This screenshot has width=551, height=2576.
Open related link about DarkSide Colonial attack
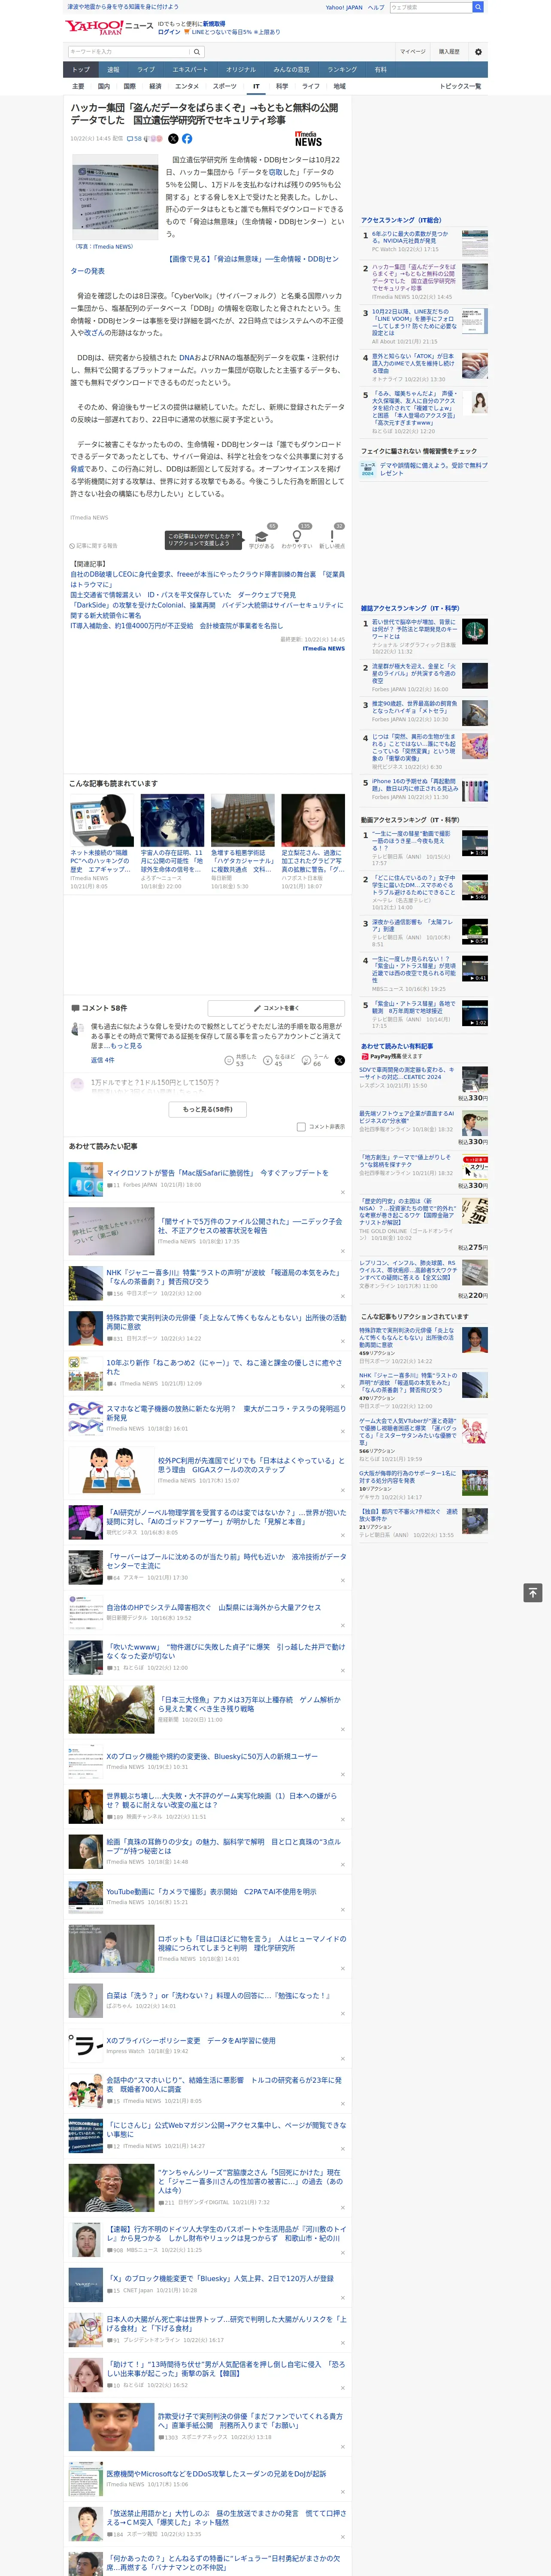click(x=207, y=610)
